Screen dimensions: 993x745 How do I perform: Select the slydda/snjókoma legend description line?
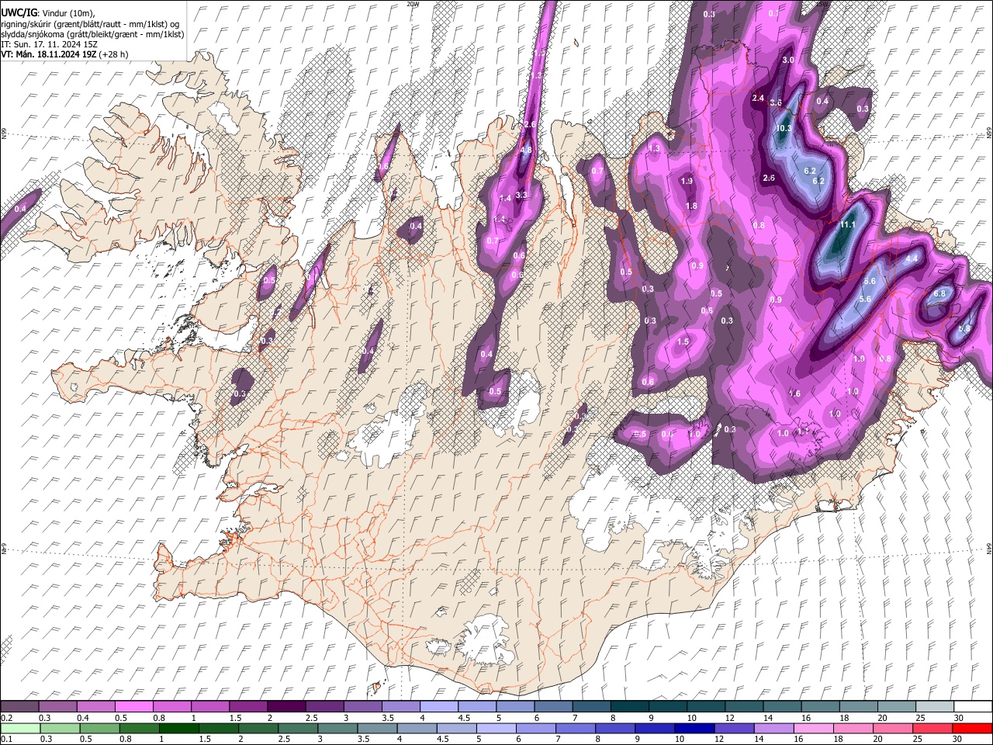92,34
